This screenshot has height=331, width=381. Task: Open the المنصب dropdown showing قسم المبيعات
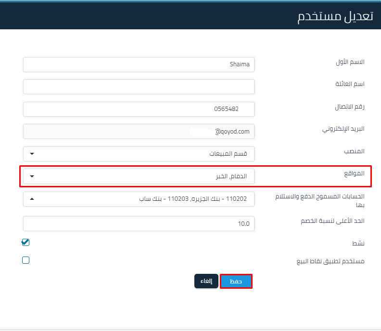click(x=139, y=154)
